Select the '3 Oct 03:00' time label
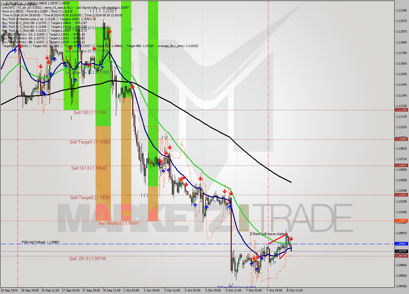 [x=193, y=290]
